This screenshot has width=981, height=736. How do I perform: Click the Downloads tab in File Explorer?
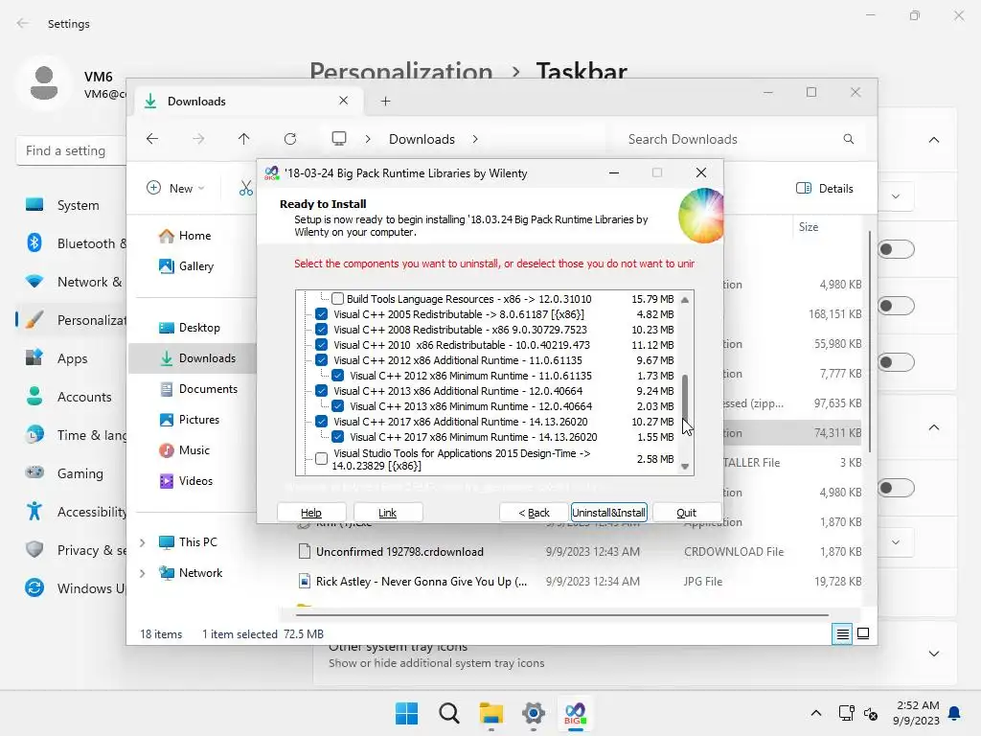249,102
